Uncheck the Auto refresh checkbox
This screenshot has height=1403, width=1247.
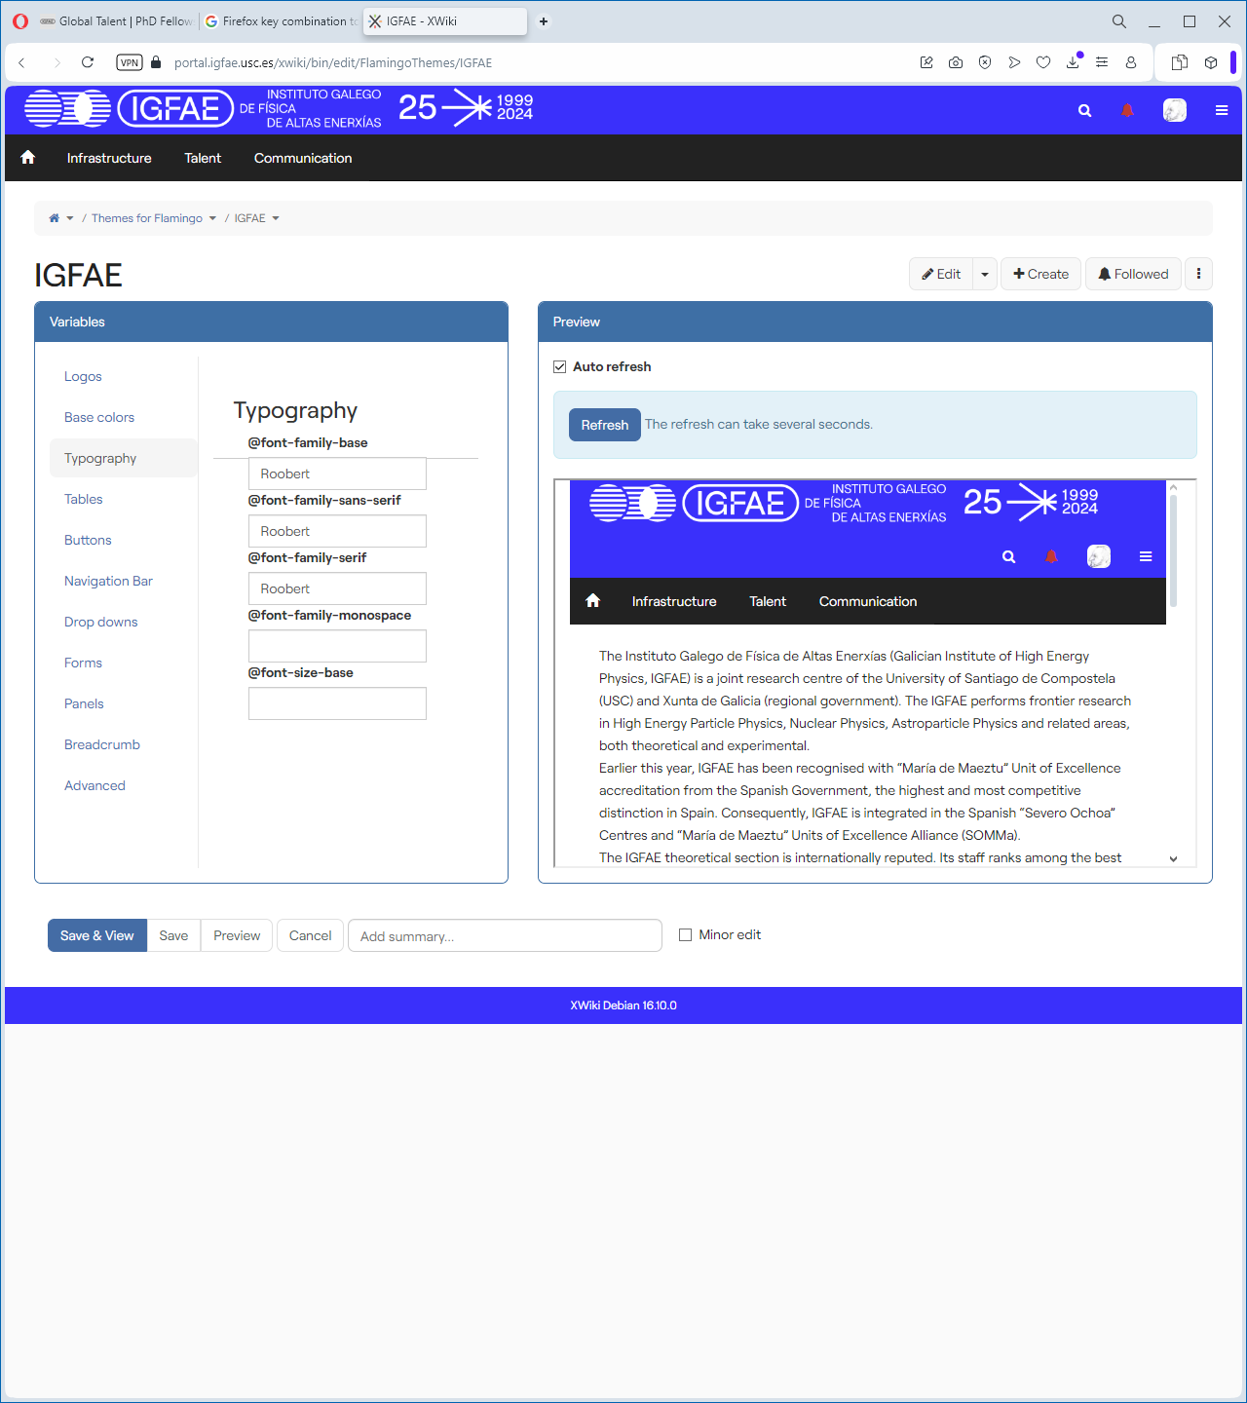pos(560,367)
